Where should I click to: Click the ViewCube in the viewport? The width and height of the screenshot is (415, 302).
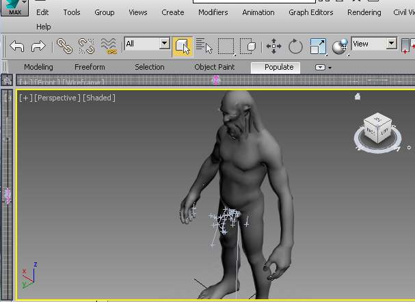point(377,128)
